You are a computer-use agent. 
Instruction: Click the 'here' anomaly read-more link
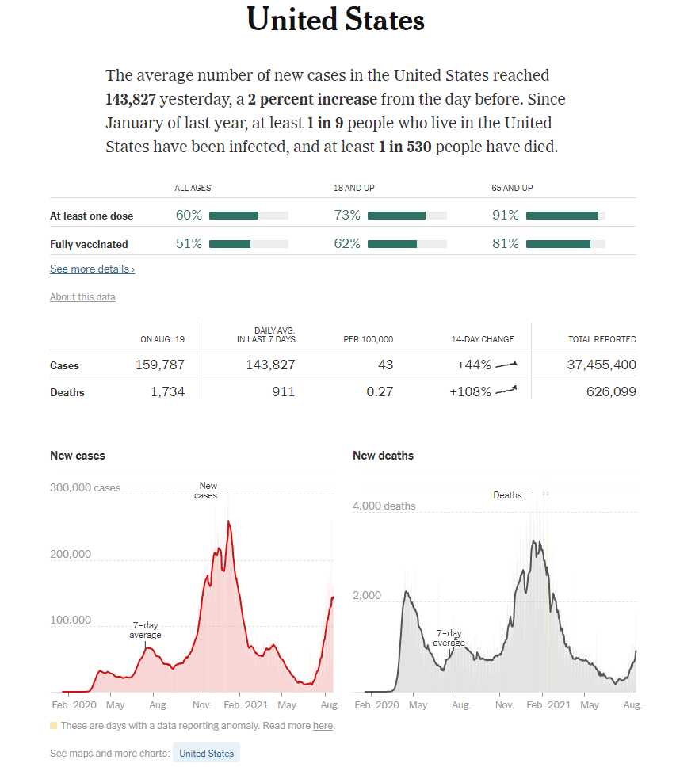tap(323, 726)
